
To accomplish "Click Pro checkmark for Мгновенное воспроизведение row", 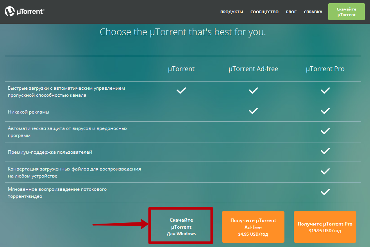I will (x=325, y=192).
